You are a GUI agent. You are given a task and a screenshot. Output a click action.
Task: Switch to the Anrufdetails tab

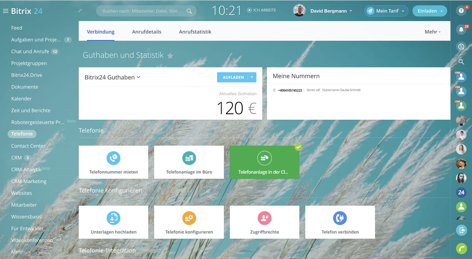point(147,32)
